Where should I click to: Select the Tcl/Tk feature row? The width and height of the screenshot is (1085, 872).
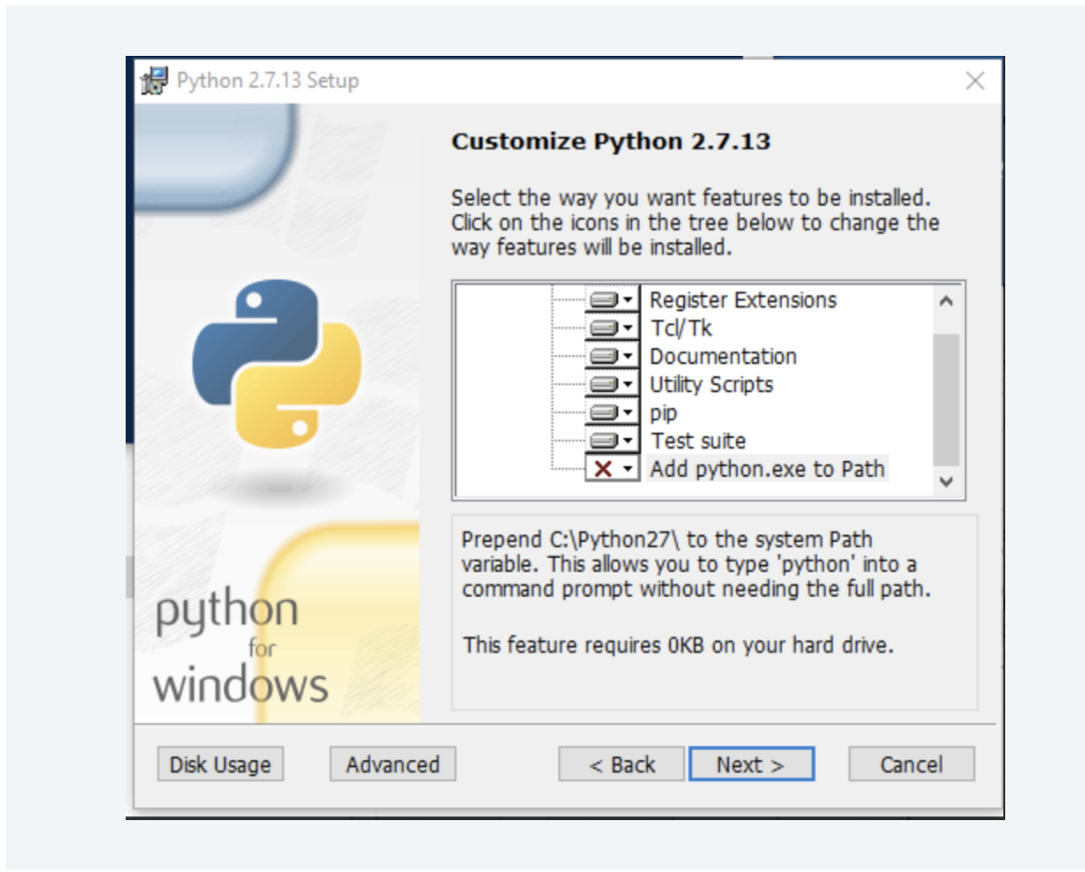(x=681, y=327)
